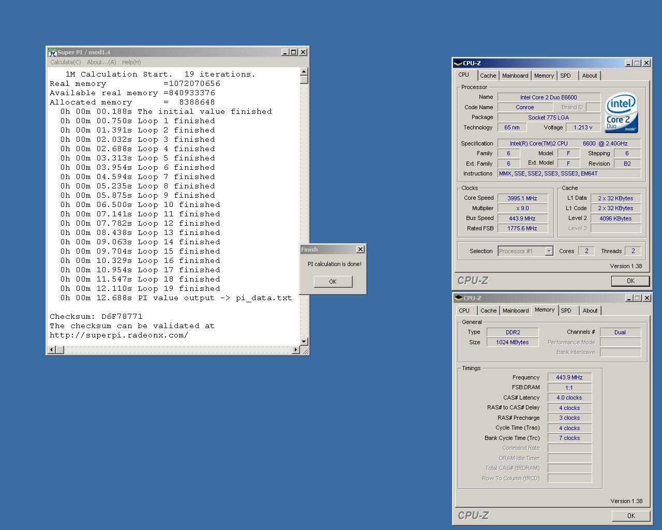Click the 'PI value output -> pi_data.txt' line
Image resolution: width=662 pixels, height=530 pixels.
coord(176,298)
